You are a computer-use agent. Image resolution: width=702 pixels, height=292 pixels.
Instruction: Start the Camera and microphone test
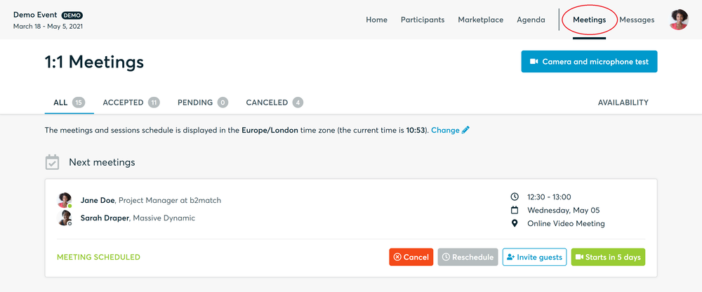pos(589,62)
